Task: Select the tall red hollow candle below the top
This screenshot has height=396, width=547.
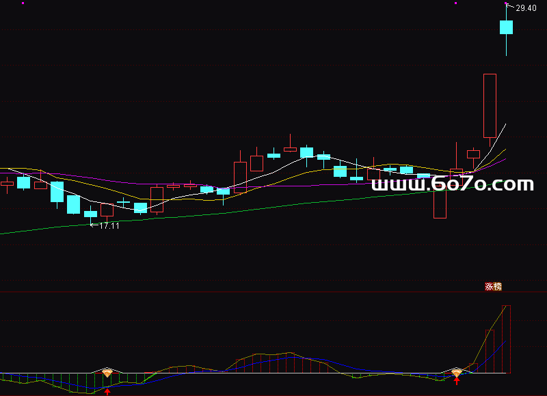Action: 490,105
